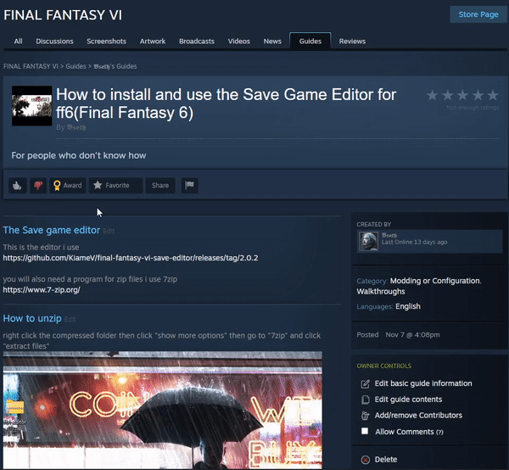This screenshot has width=509, height=470.
Task: Click the 'How to unzip' heading
Action: tap(32, 318)
